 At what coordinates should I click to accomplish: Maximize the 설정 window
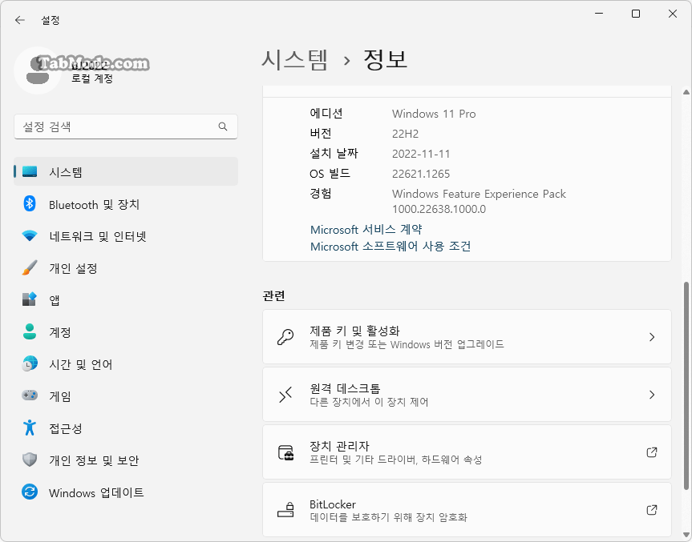click(636, 14)
